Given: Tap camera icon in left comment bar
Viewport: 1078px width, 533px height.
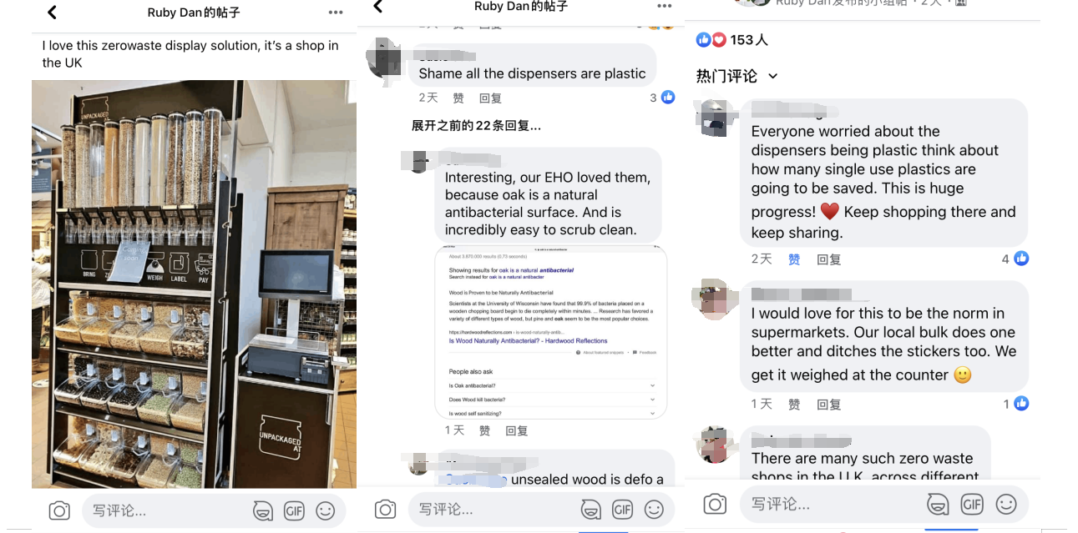Looking at the screenshot, I should (x=59, y=510).
